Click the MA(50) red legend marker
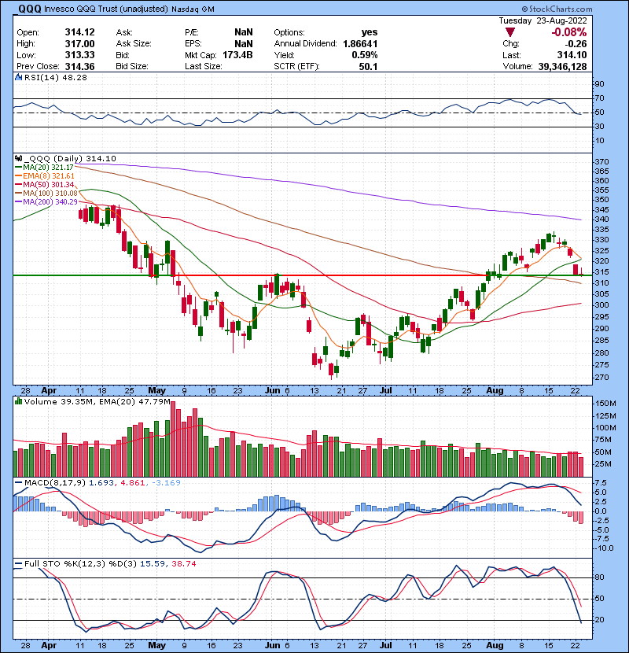This screenshot has height=653, width=629. tap(17, 184)
